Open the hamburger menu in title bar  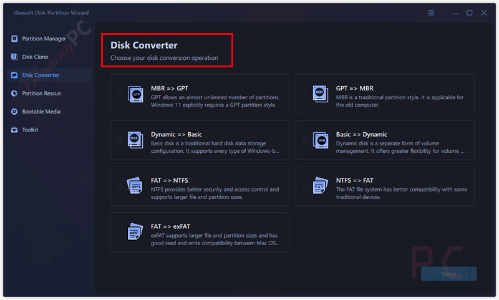coord(431,12)
